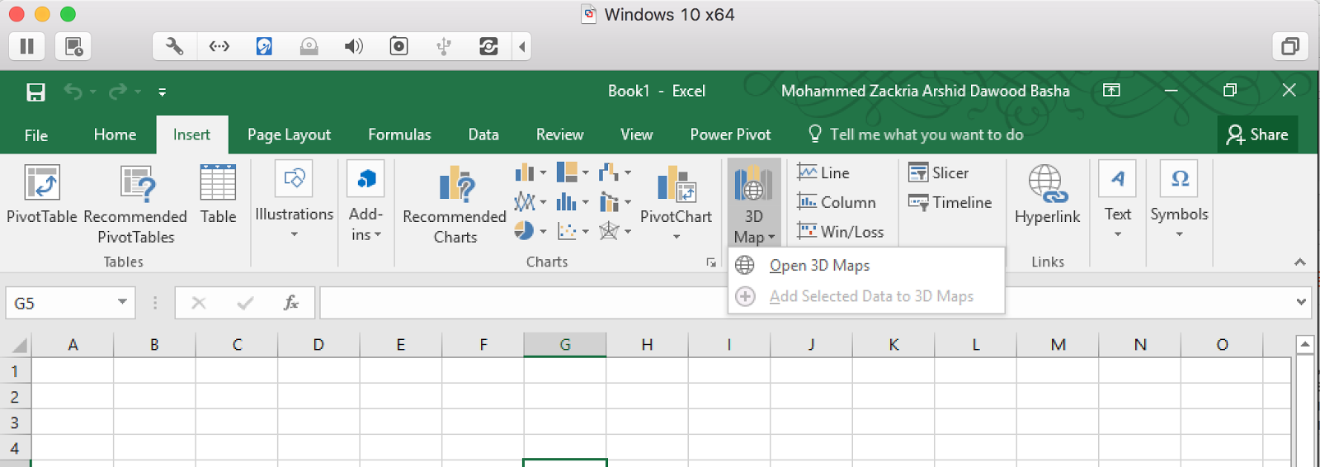Image resolution: width=1320 pixels, height=467 pixels.
Task: Click the VMware USB device icon
Action: pyautogui.click(x=443, y=46)
